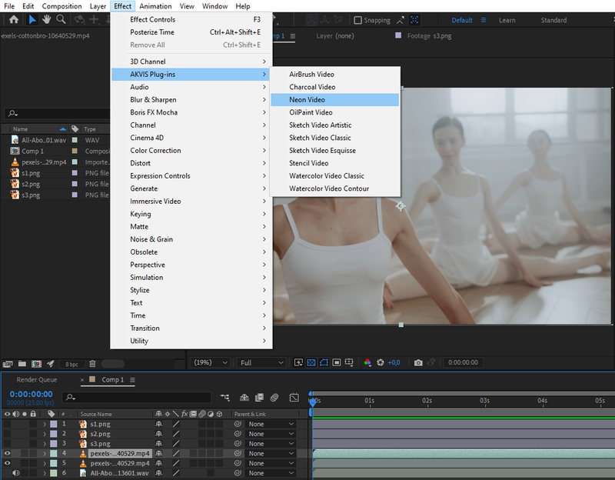Click the 02s mark on time ruler
Image resolution: width=615 pixels, height=480 pixels.
[x=427, y=401]
